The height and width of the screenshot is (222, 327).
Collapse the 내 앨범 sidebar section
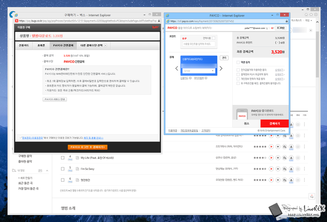pyautogui.click(x=47, y=170)
